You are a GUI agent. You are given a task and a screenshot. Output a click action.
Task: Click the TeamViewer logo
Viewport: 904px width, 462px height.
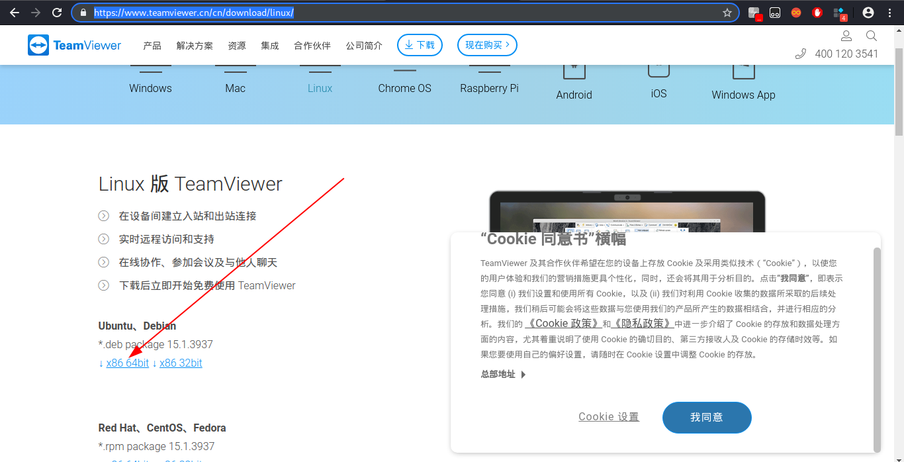74,45
